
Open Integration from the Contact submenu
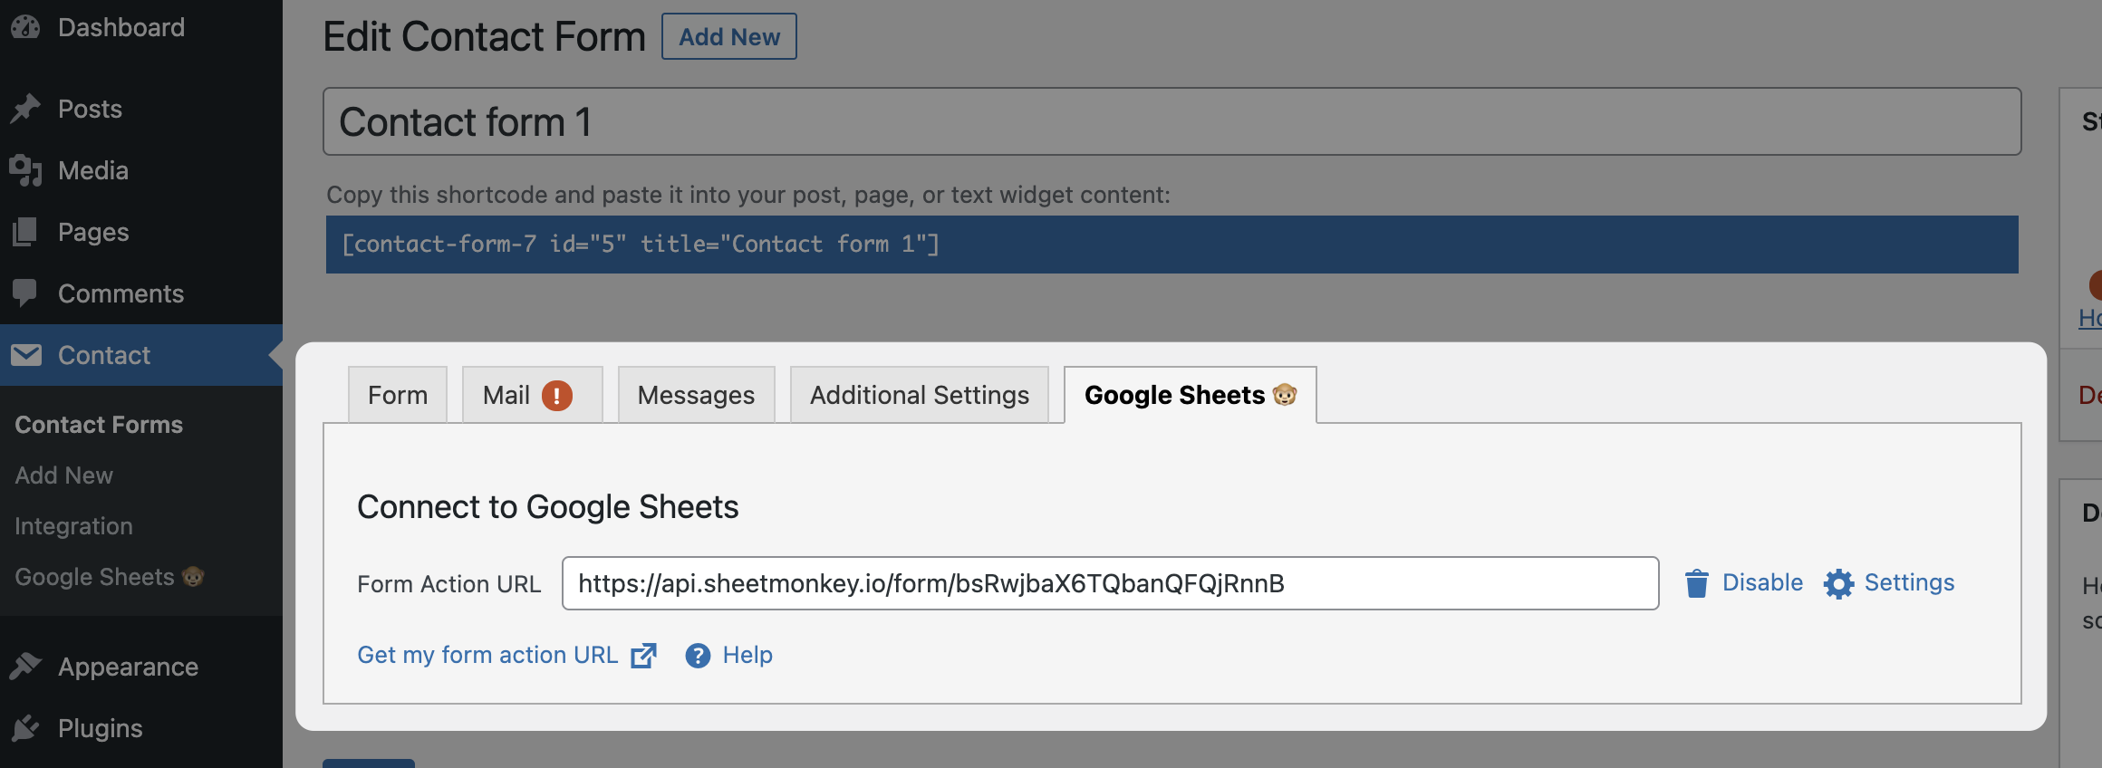point(72,525)
